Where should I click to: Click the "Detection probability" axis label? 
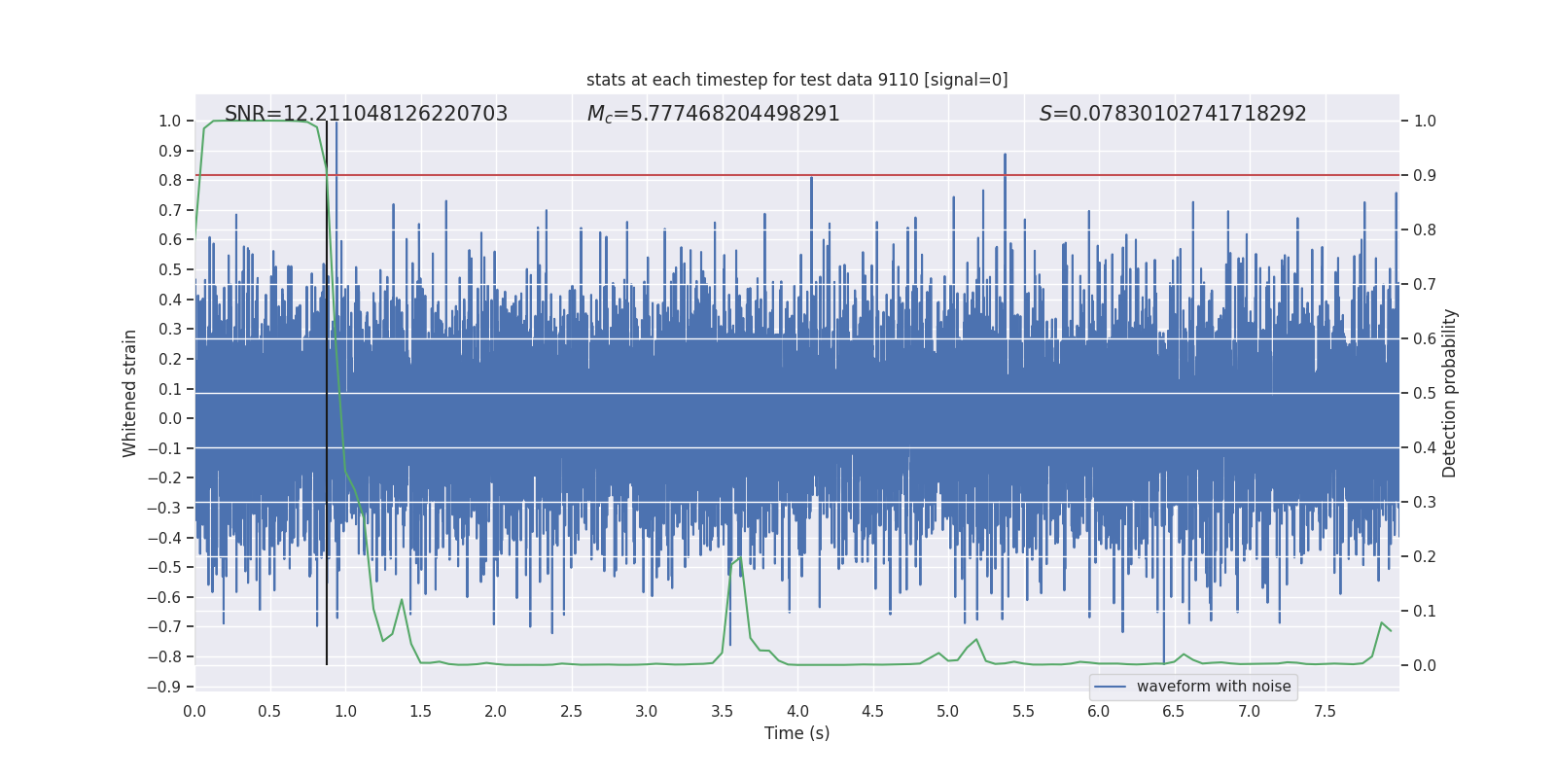click(1450, 393)
